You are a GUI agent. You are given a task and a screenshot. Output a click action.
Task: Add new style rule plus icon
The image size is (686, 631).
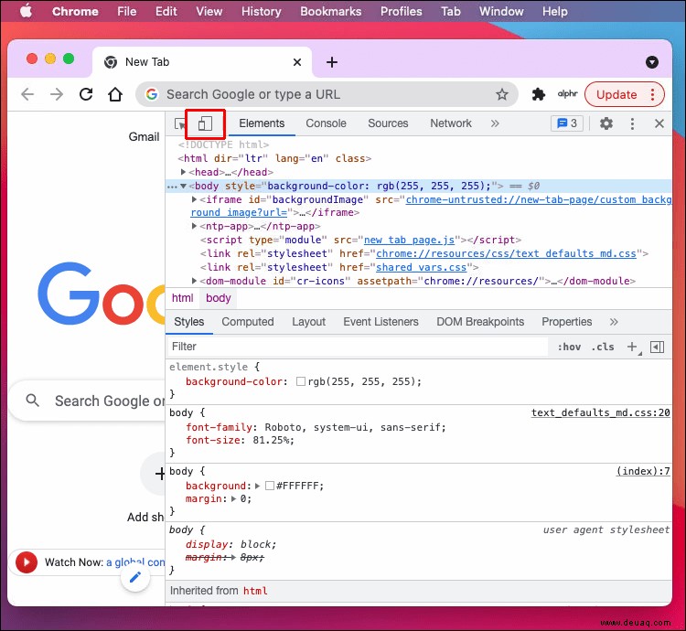click(632, 347)
